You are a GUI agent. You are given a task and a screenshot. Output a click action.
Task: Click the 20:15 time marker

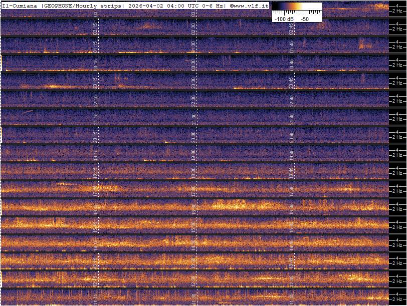tap(95, 137)
